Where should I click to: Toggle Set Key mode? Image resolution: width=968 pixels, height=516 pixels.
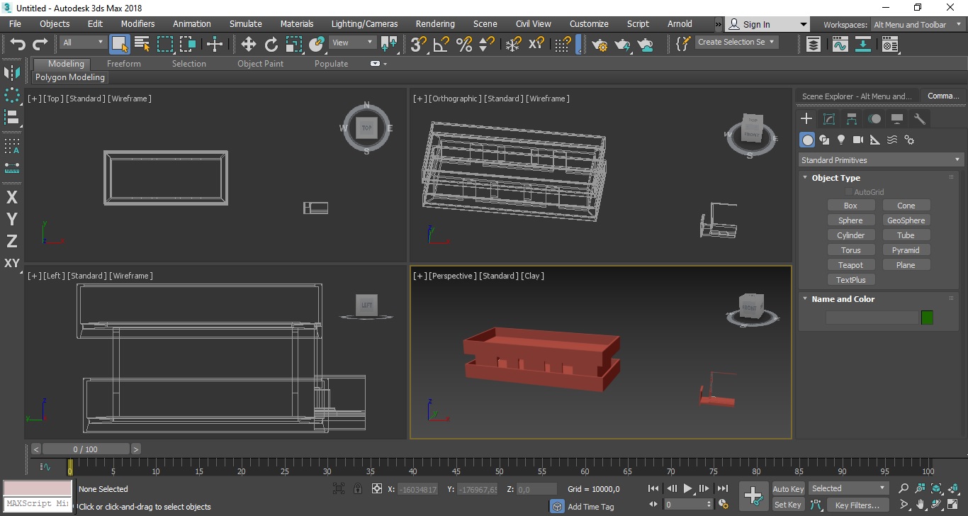click(788, 505)
